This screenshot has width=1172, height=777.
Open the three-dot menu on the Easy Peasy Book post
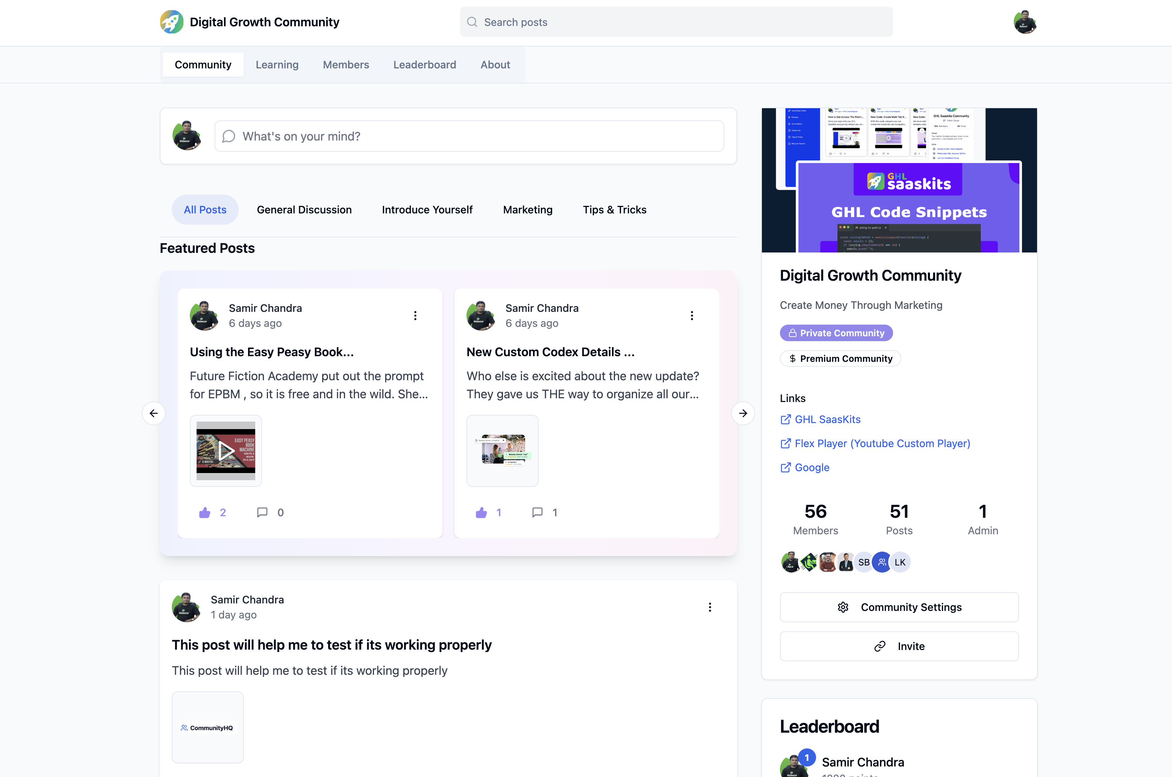pyautogui.click(x=415, y=316)
